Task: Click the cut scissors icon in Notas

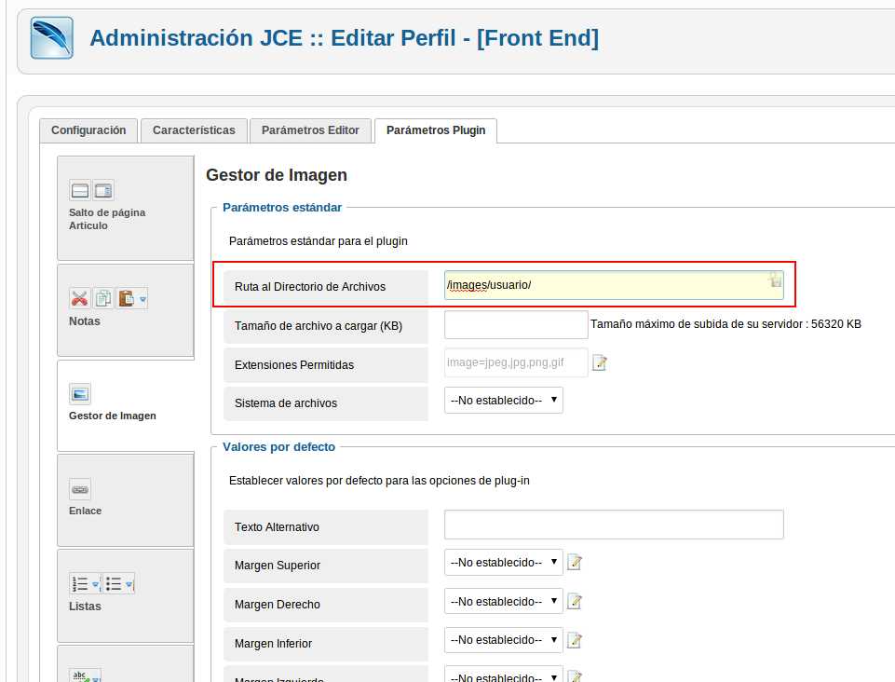Action: click(x=79, y=298)
